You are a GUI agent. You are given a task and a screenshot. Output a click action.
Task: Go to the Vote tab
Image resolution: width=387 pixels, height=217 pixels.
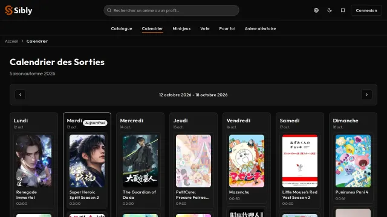205,28
